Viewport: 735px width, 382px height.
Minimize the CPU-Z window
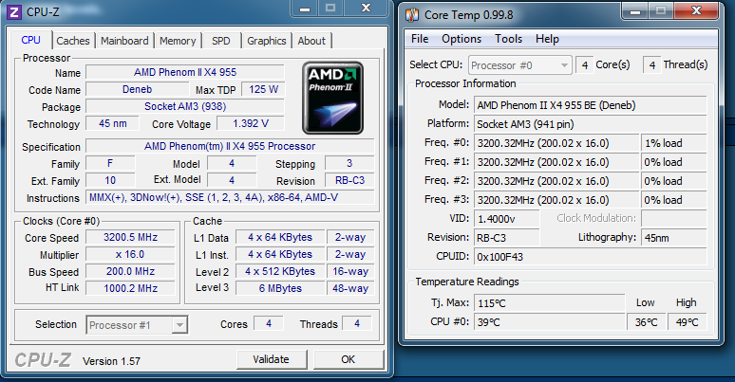[305, 8]
